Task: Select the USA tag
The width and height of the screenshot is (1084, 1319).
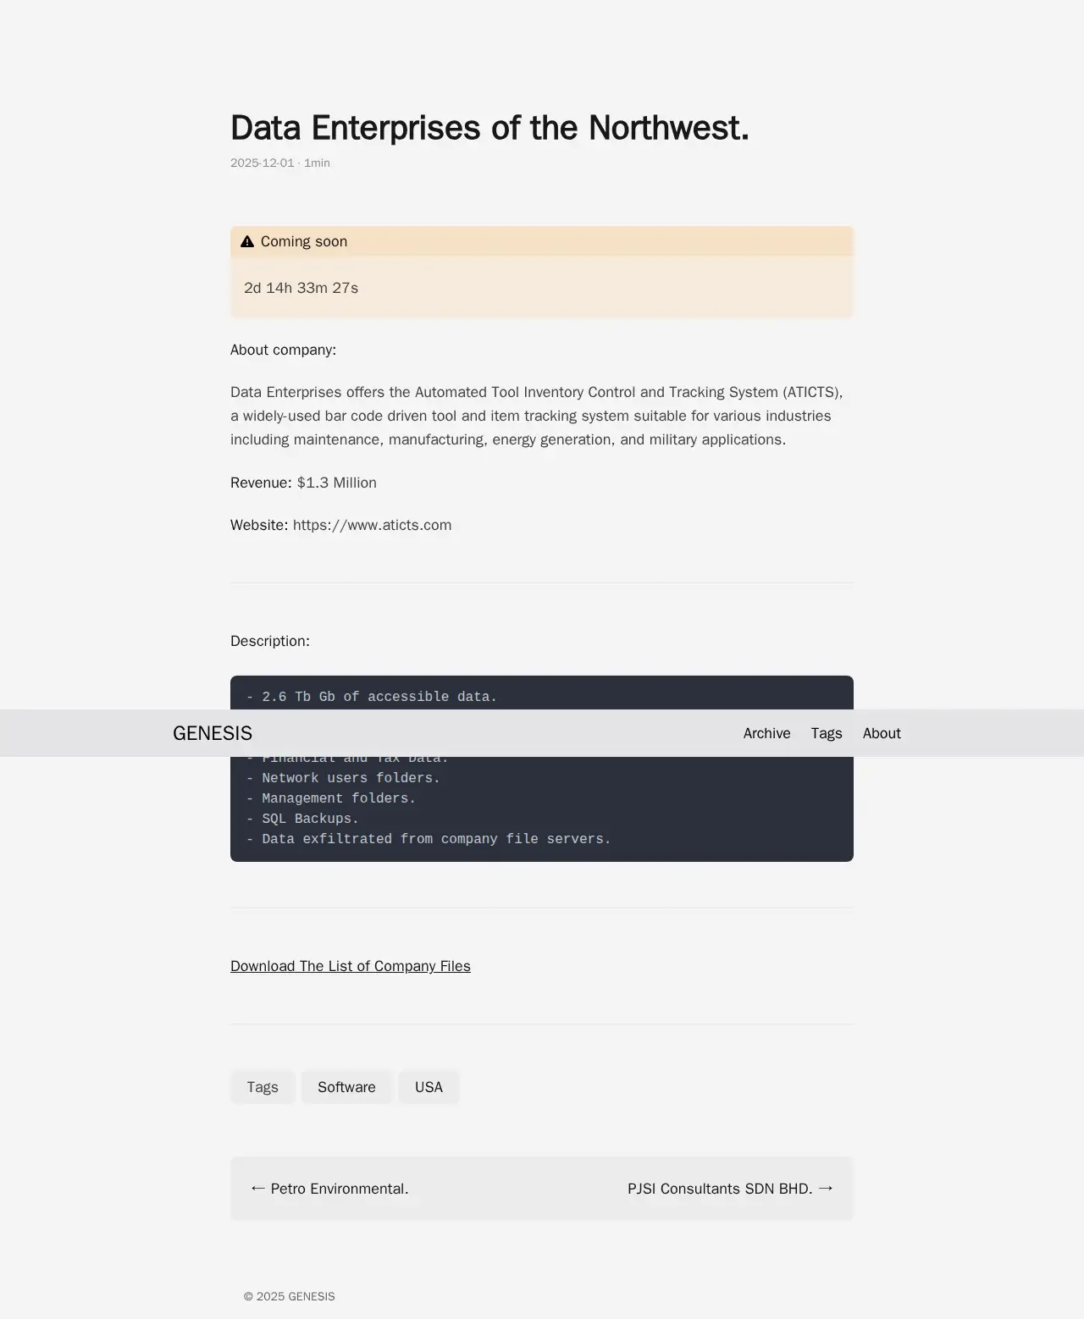Action: (429, 1087)
